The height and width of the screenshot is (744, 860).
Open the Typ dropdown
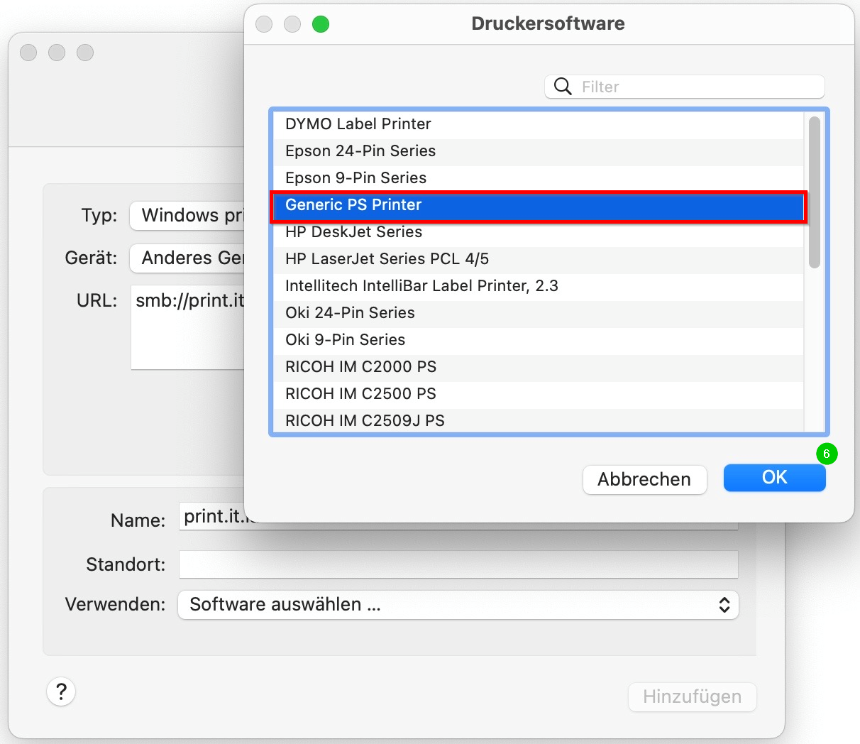click(188, 216)
